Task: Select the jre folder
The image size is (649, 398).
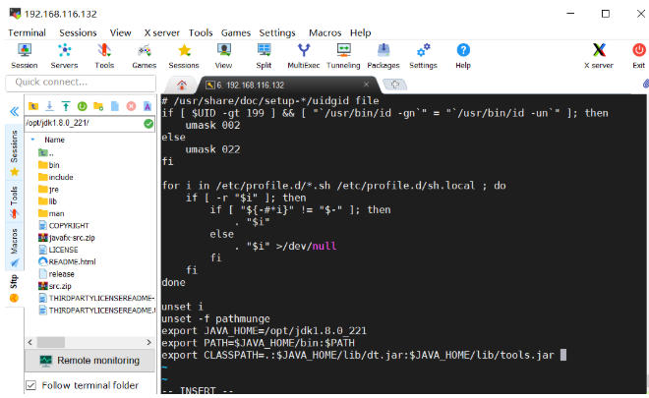Action: pos(48,189)
